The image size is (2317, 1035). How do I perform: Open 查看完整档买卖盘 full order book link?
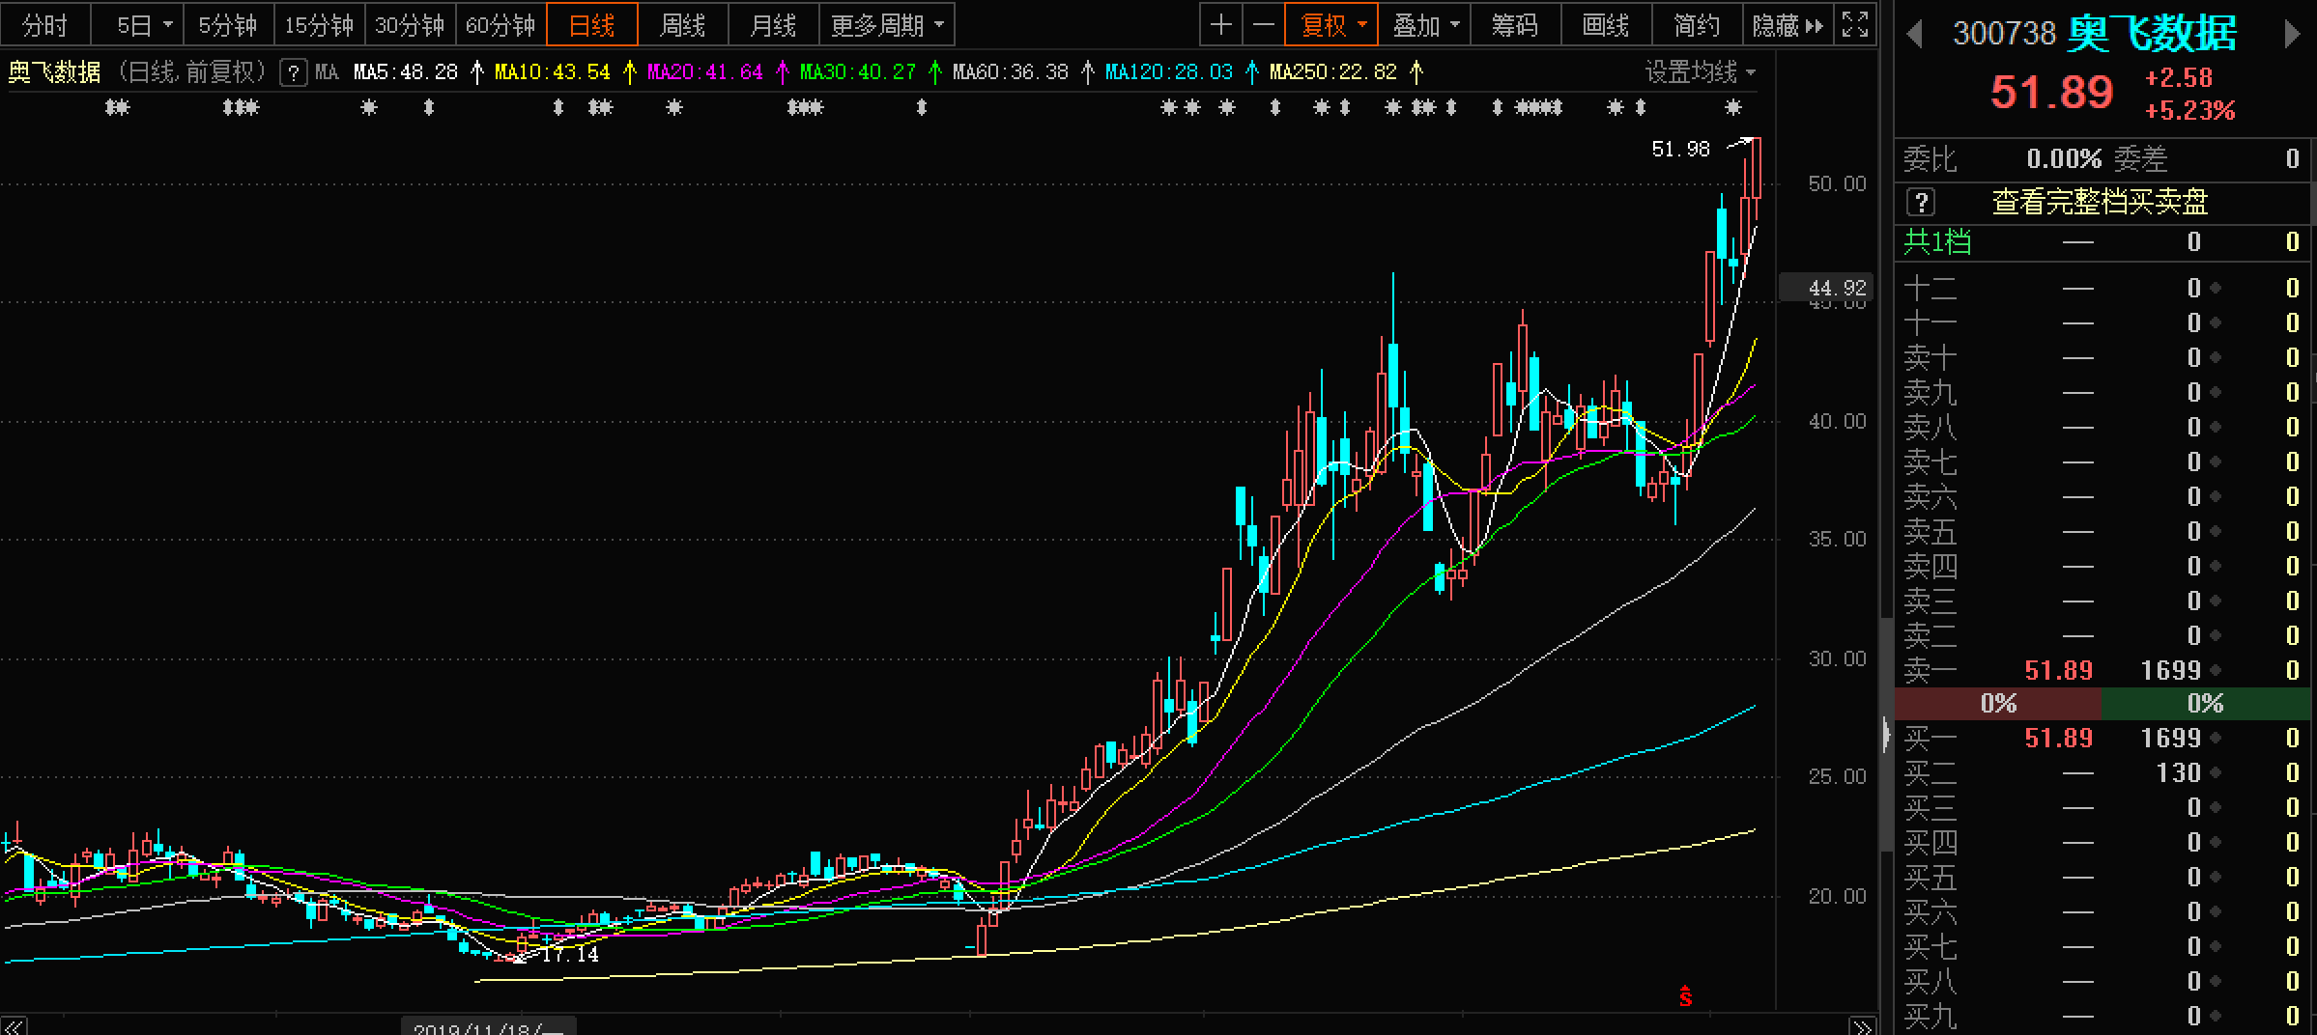(2100, 202)
